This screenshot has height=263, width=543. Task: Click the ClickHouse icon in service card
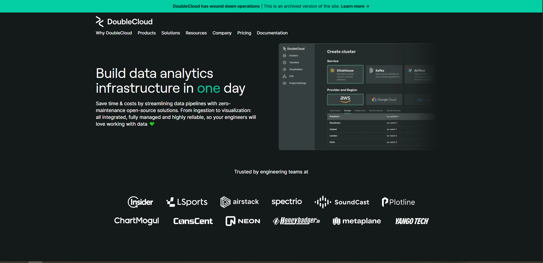[x=332, y=71]
